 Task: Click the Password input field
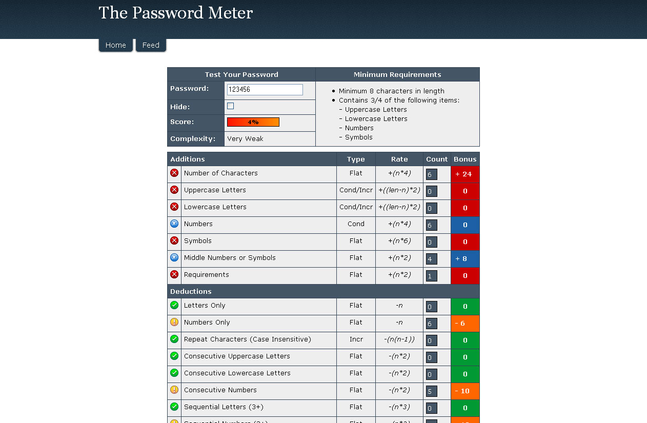(x=265, y=90)
